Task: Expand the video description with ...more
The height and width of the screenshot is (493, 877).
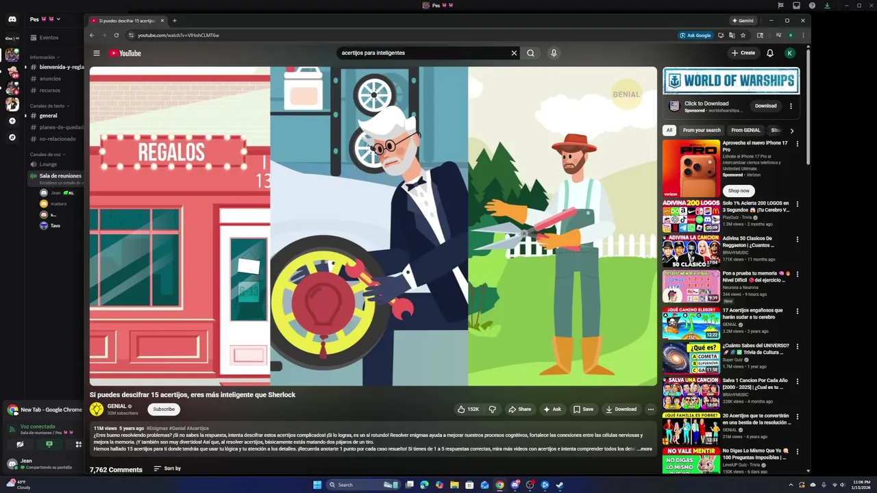Action: 645,448
